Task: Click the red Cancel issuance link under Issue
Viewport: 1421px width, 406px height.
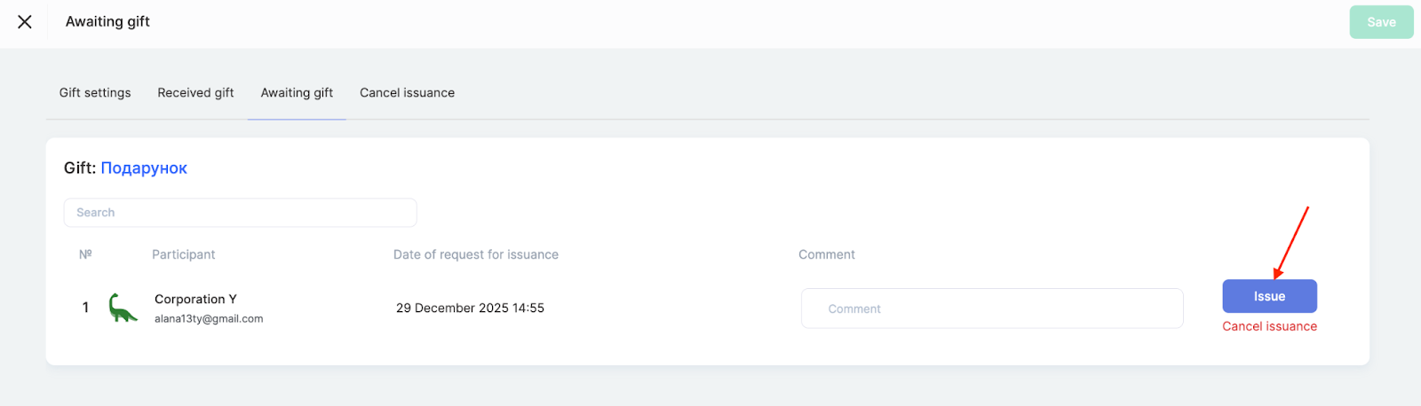Action: click(1269, 326)
